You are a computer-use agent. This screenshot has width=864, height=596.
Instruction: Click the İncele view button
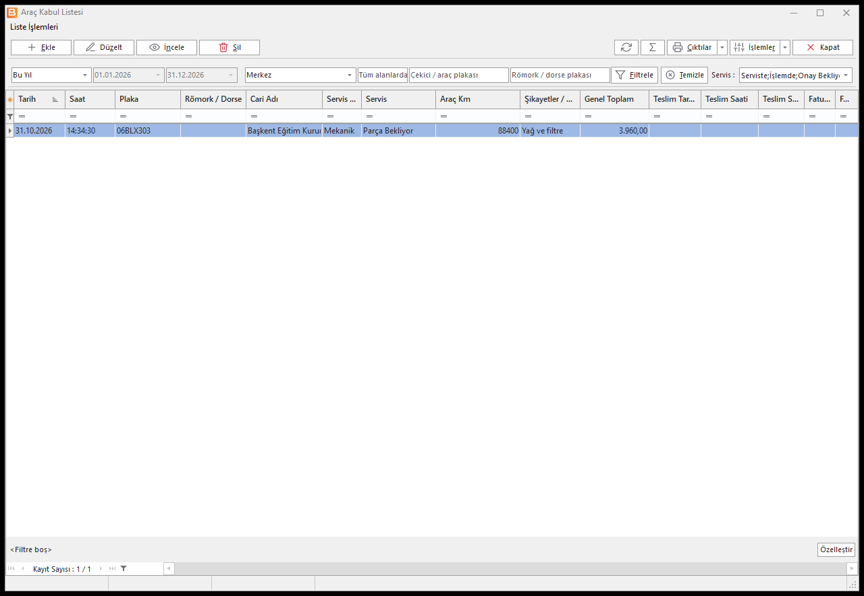tap(167, 47)
